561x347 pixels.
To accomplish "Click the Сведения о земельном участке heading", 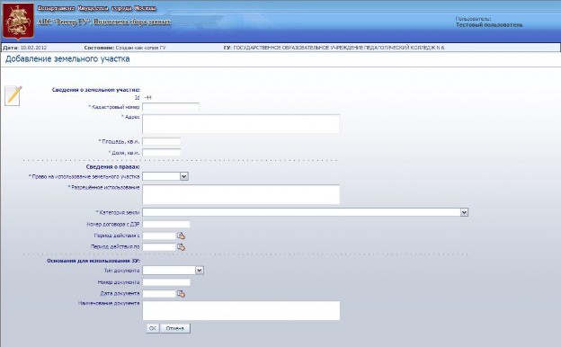I will click(x=96, y=90).
